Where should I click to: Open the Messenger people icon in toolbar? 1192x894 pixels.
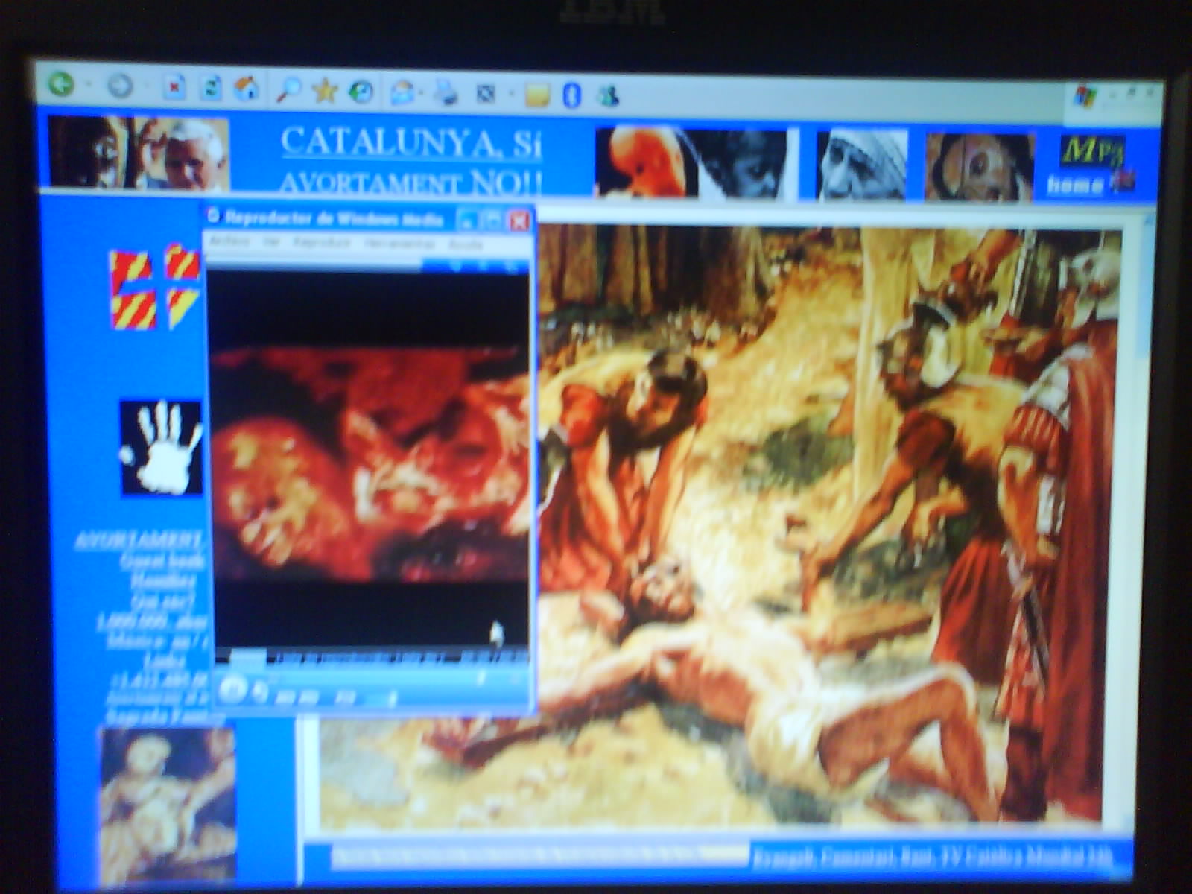click(608, 96)
